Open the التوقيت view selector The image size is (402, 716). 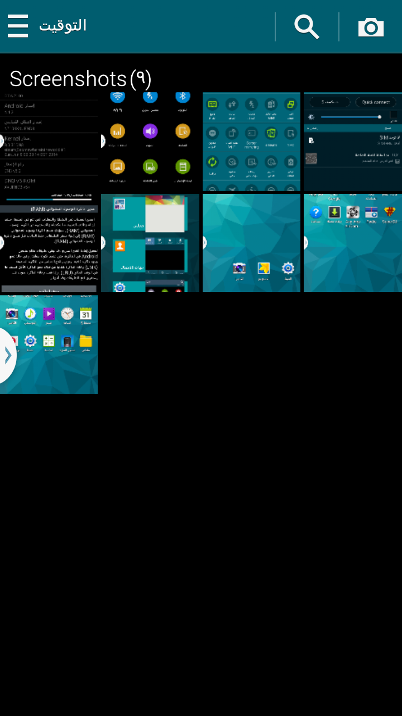63,26
